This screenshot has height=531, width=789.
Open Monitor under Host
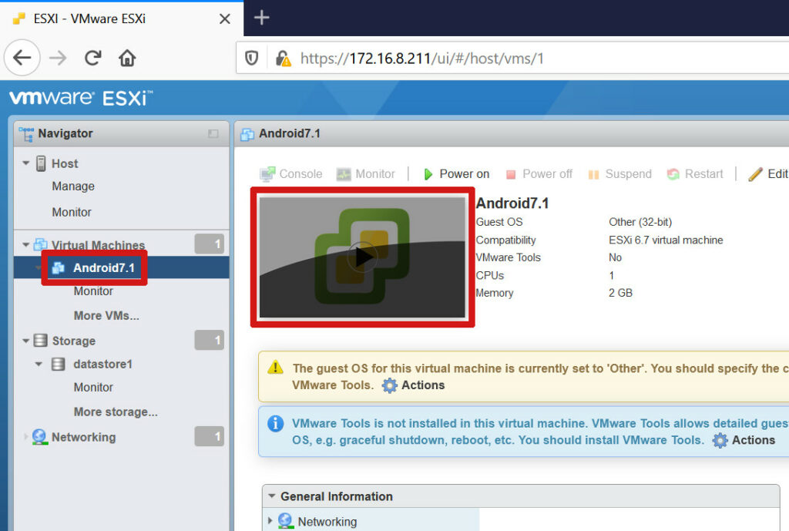pyautogui.click(x=72, y=213)
